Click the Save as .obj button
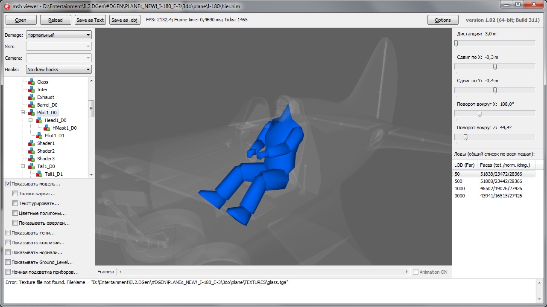The height and width of the screenshot is (307, 547). pos(124,20)
